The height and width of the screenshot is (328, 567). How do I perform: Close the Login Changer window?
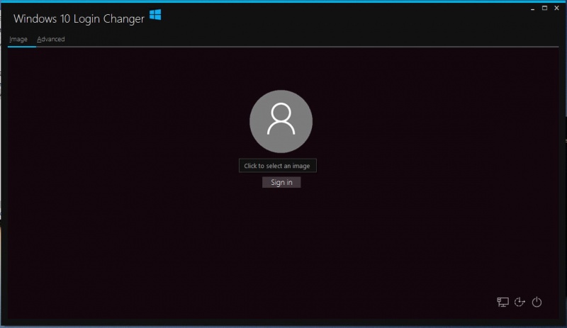pyautogui.click(x=557, y=9)
